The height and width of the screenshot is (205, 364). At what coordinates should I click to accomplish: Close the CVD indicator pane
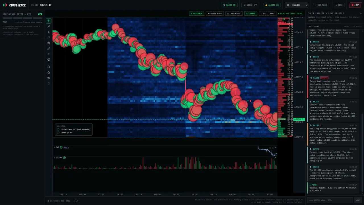pos(275,147)
